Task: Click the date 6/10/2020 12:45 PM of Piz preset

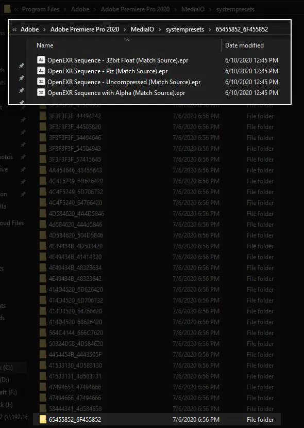Action: pos(251,71)
